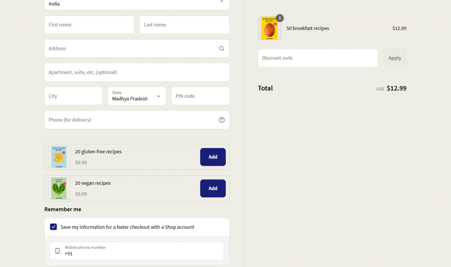451x267 pixels.
Task: Click the Apartment, suite, etc. optional field
Action: point(137,72)
